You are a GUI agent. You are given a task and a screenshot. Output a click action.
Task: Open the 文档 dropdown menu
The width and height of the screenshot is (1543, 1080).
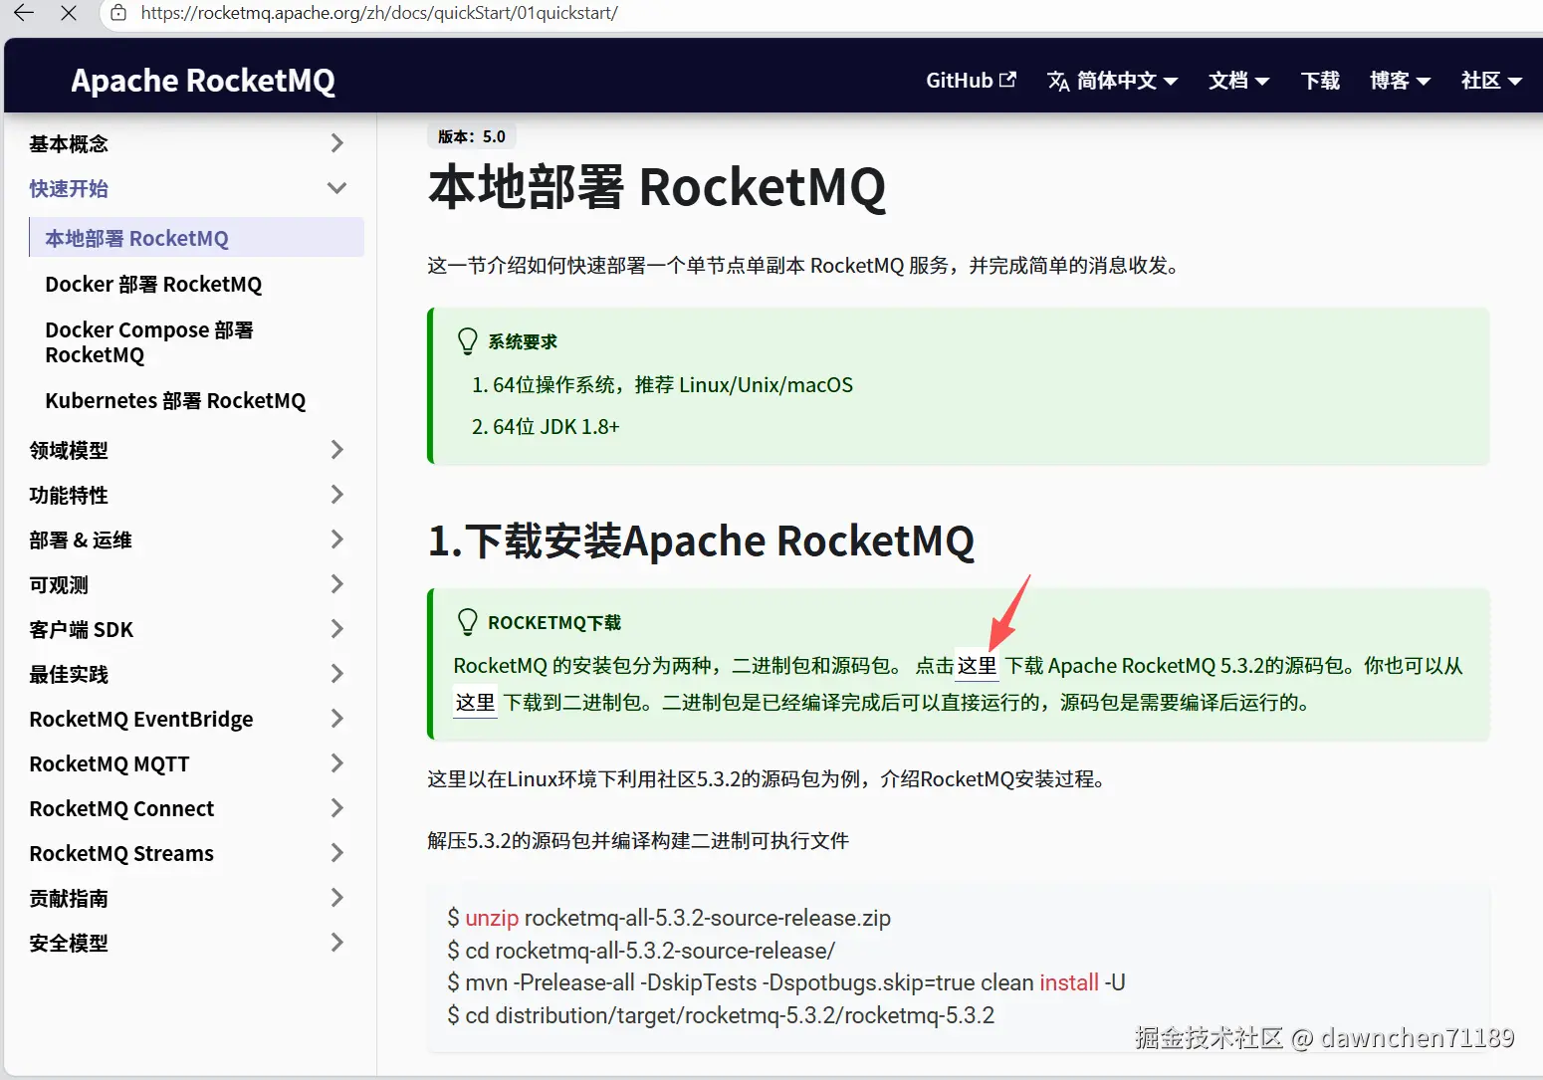point(1238,81)
